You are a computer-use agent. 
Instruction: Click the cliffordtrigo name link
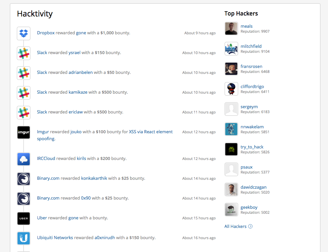252,86
